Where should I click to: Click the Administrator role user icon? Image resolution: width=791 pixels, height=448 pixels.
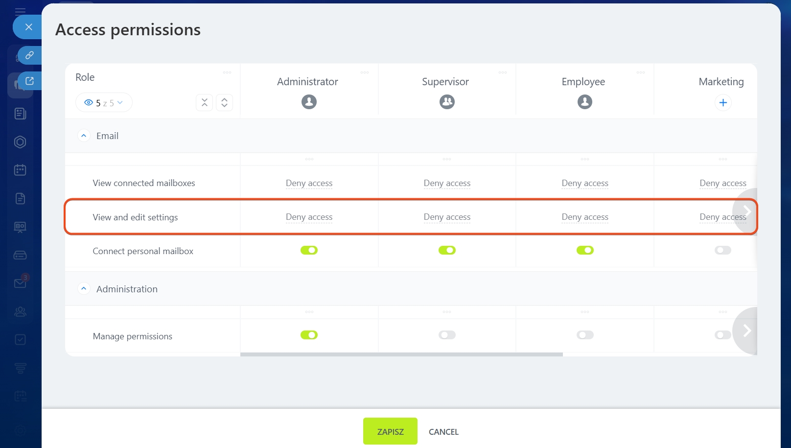(x=309, y=102)
